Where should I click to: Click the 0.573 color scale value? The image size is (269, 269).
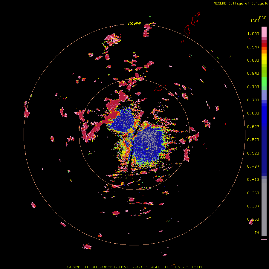click(253, 140)
